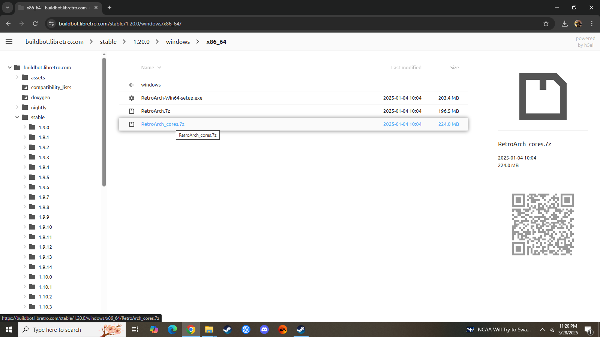Open the taskbar clock showing 11:20 PM

568,330
